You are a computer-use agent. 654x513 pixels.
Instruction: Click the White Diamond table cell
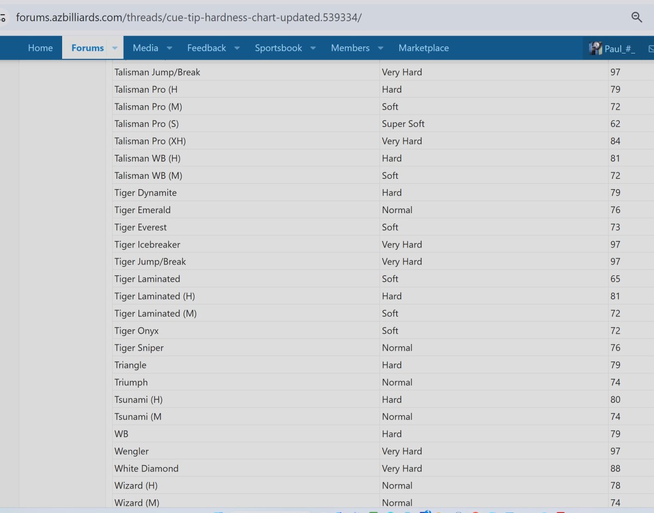pos(147,468)
